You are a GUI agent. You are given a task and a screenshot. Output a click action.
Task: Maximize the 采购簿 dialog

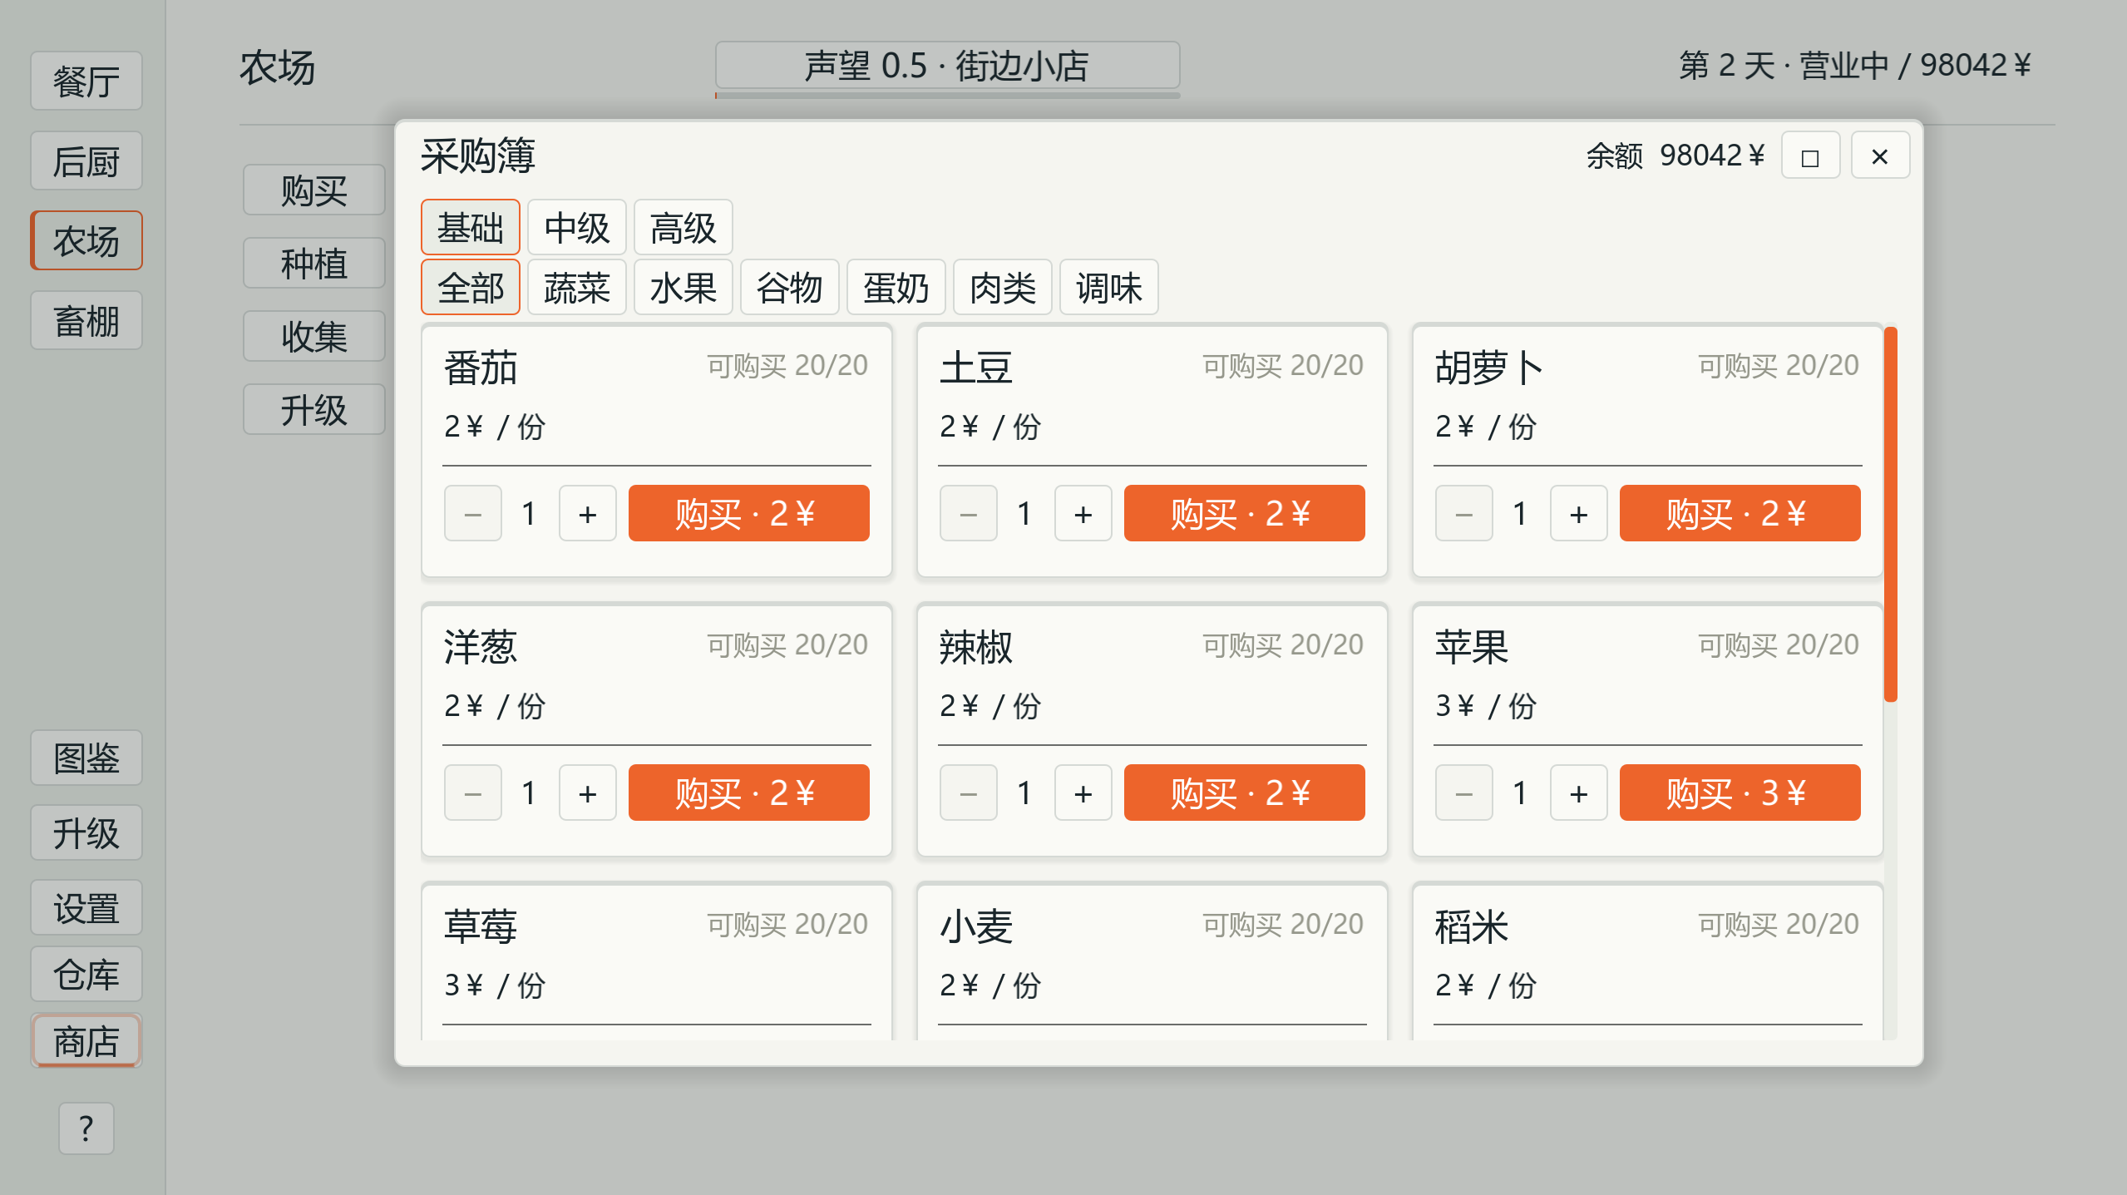coord(1810,156)
